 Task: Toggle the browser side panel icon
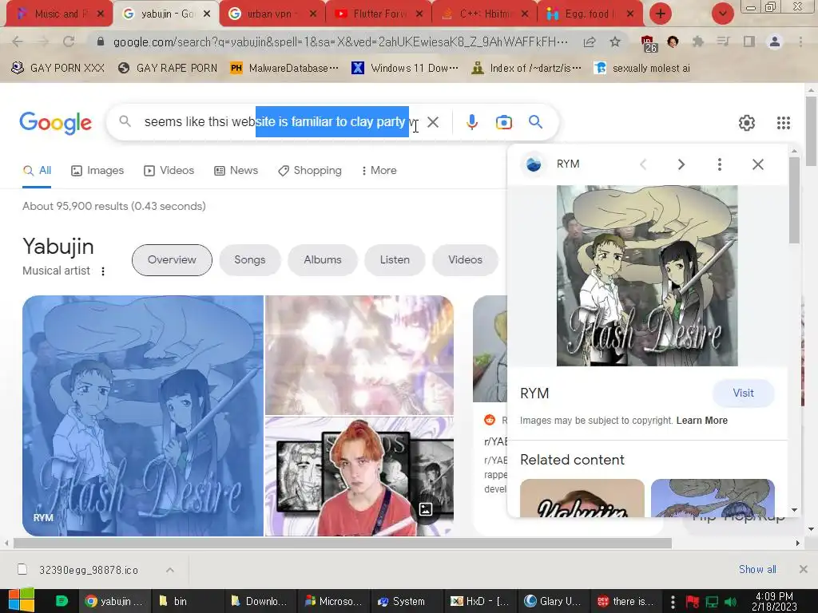749,42
